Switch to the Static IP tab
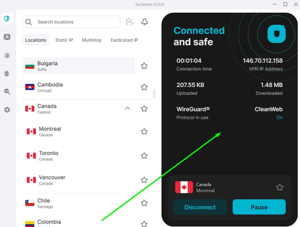300x227 pixels. (x=64, y=40)
